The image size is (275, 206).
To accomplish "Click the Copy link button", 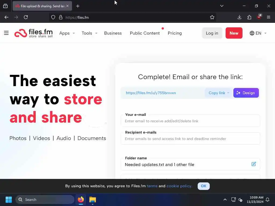I will coord(217,93).
